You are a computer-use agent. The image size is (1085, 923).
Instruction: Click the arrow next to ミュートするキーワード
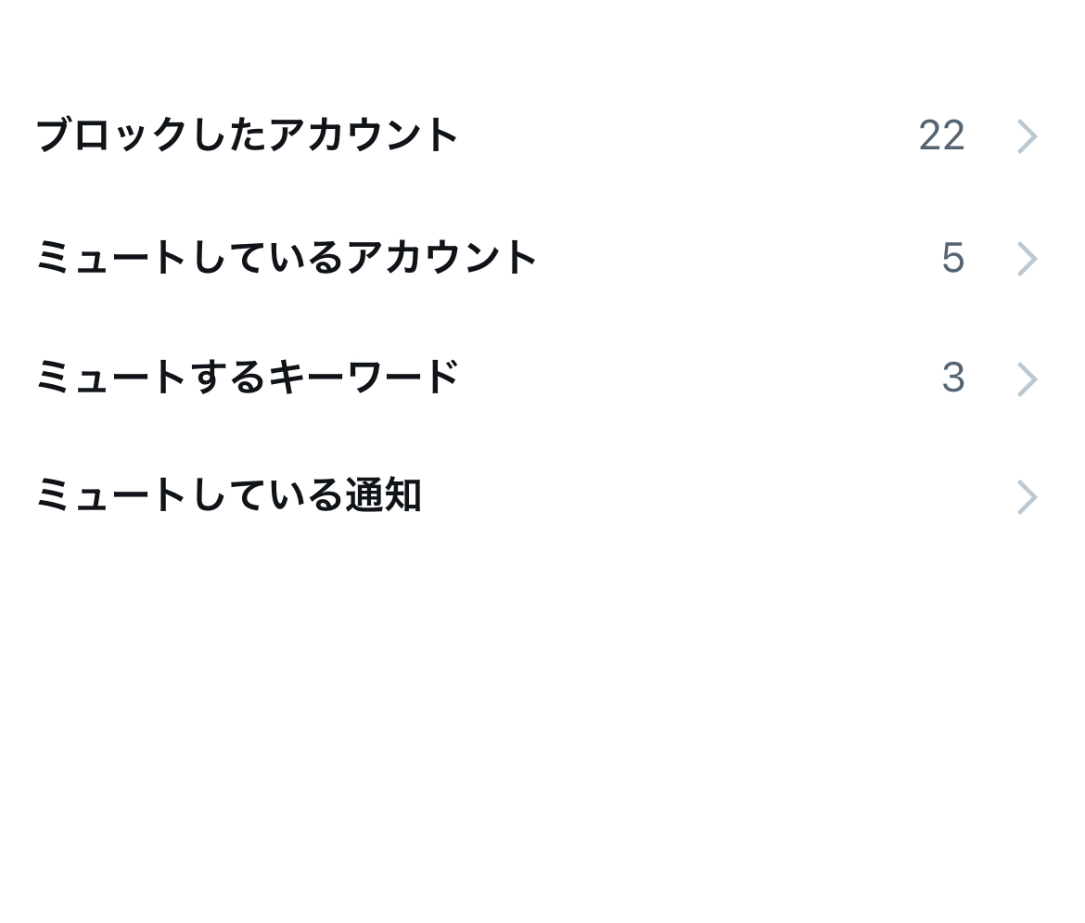pos(1026,378)
